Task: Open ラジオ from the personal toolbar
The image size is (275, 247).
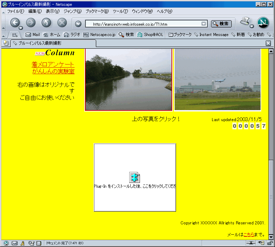Action: (72, 35)
